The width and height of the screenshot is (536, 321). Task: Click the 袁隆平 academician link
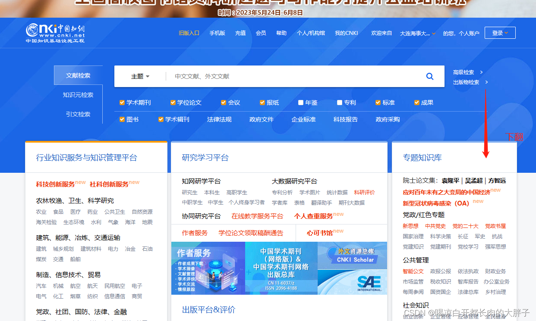tap(451, 181)
